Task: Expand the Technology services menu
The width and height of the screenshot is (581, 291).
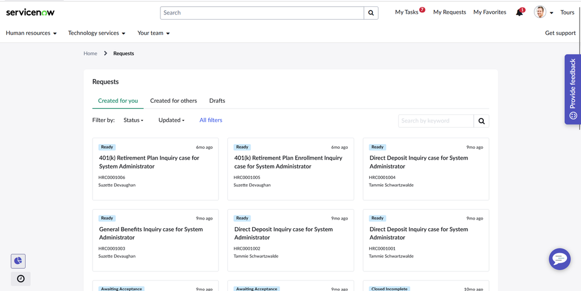Action: click(97, 33)
